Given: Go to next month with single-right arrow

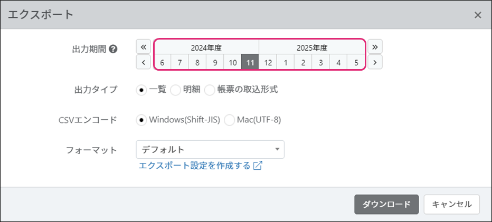Looking at the screenshot, I should [x=375, y=62].
